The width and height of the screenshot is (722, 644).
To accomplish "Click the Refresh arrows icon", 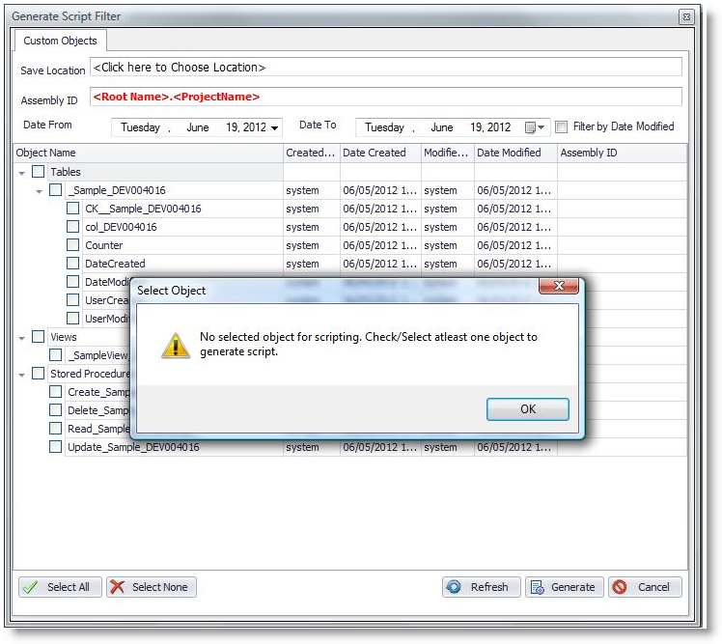I will tap(454, 587).
